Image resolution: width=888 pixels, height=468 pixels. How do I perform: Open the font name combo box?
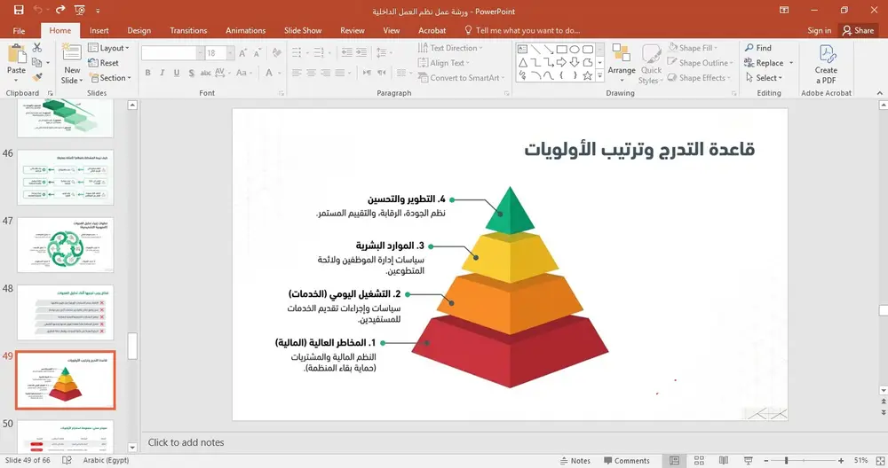coord(171,53)
